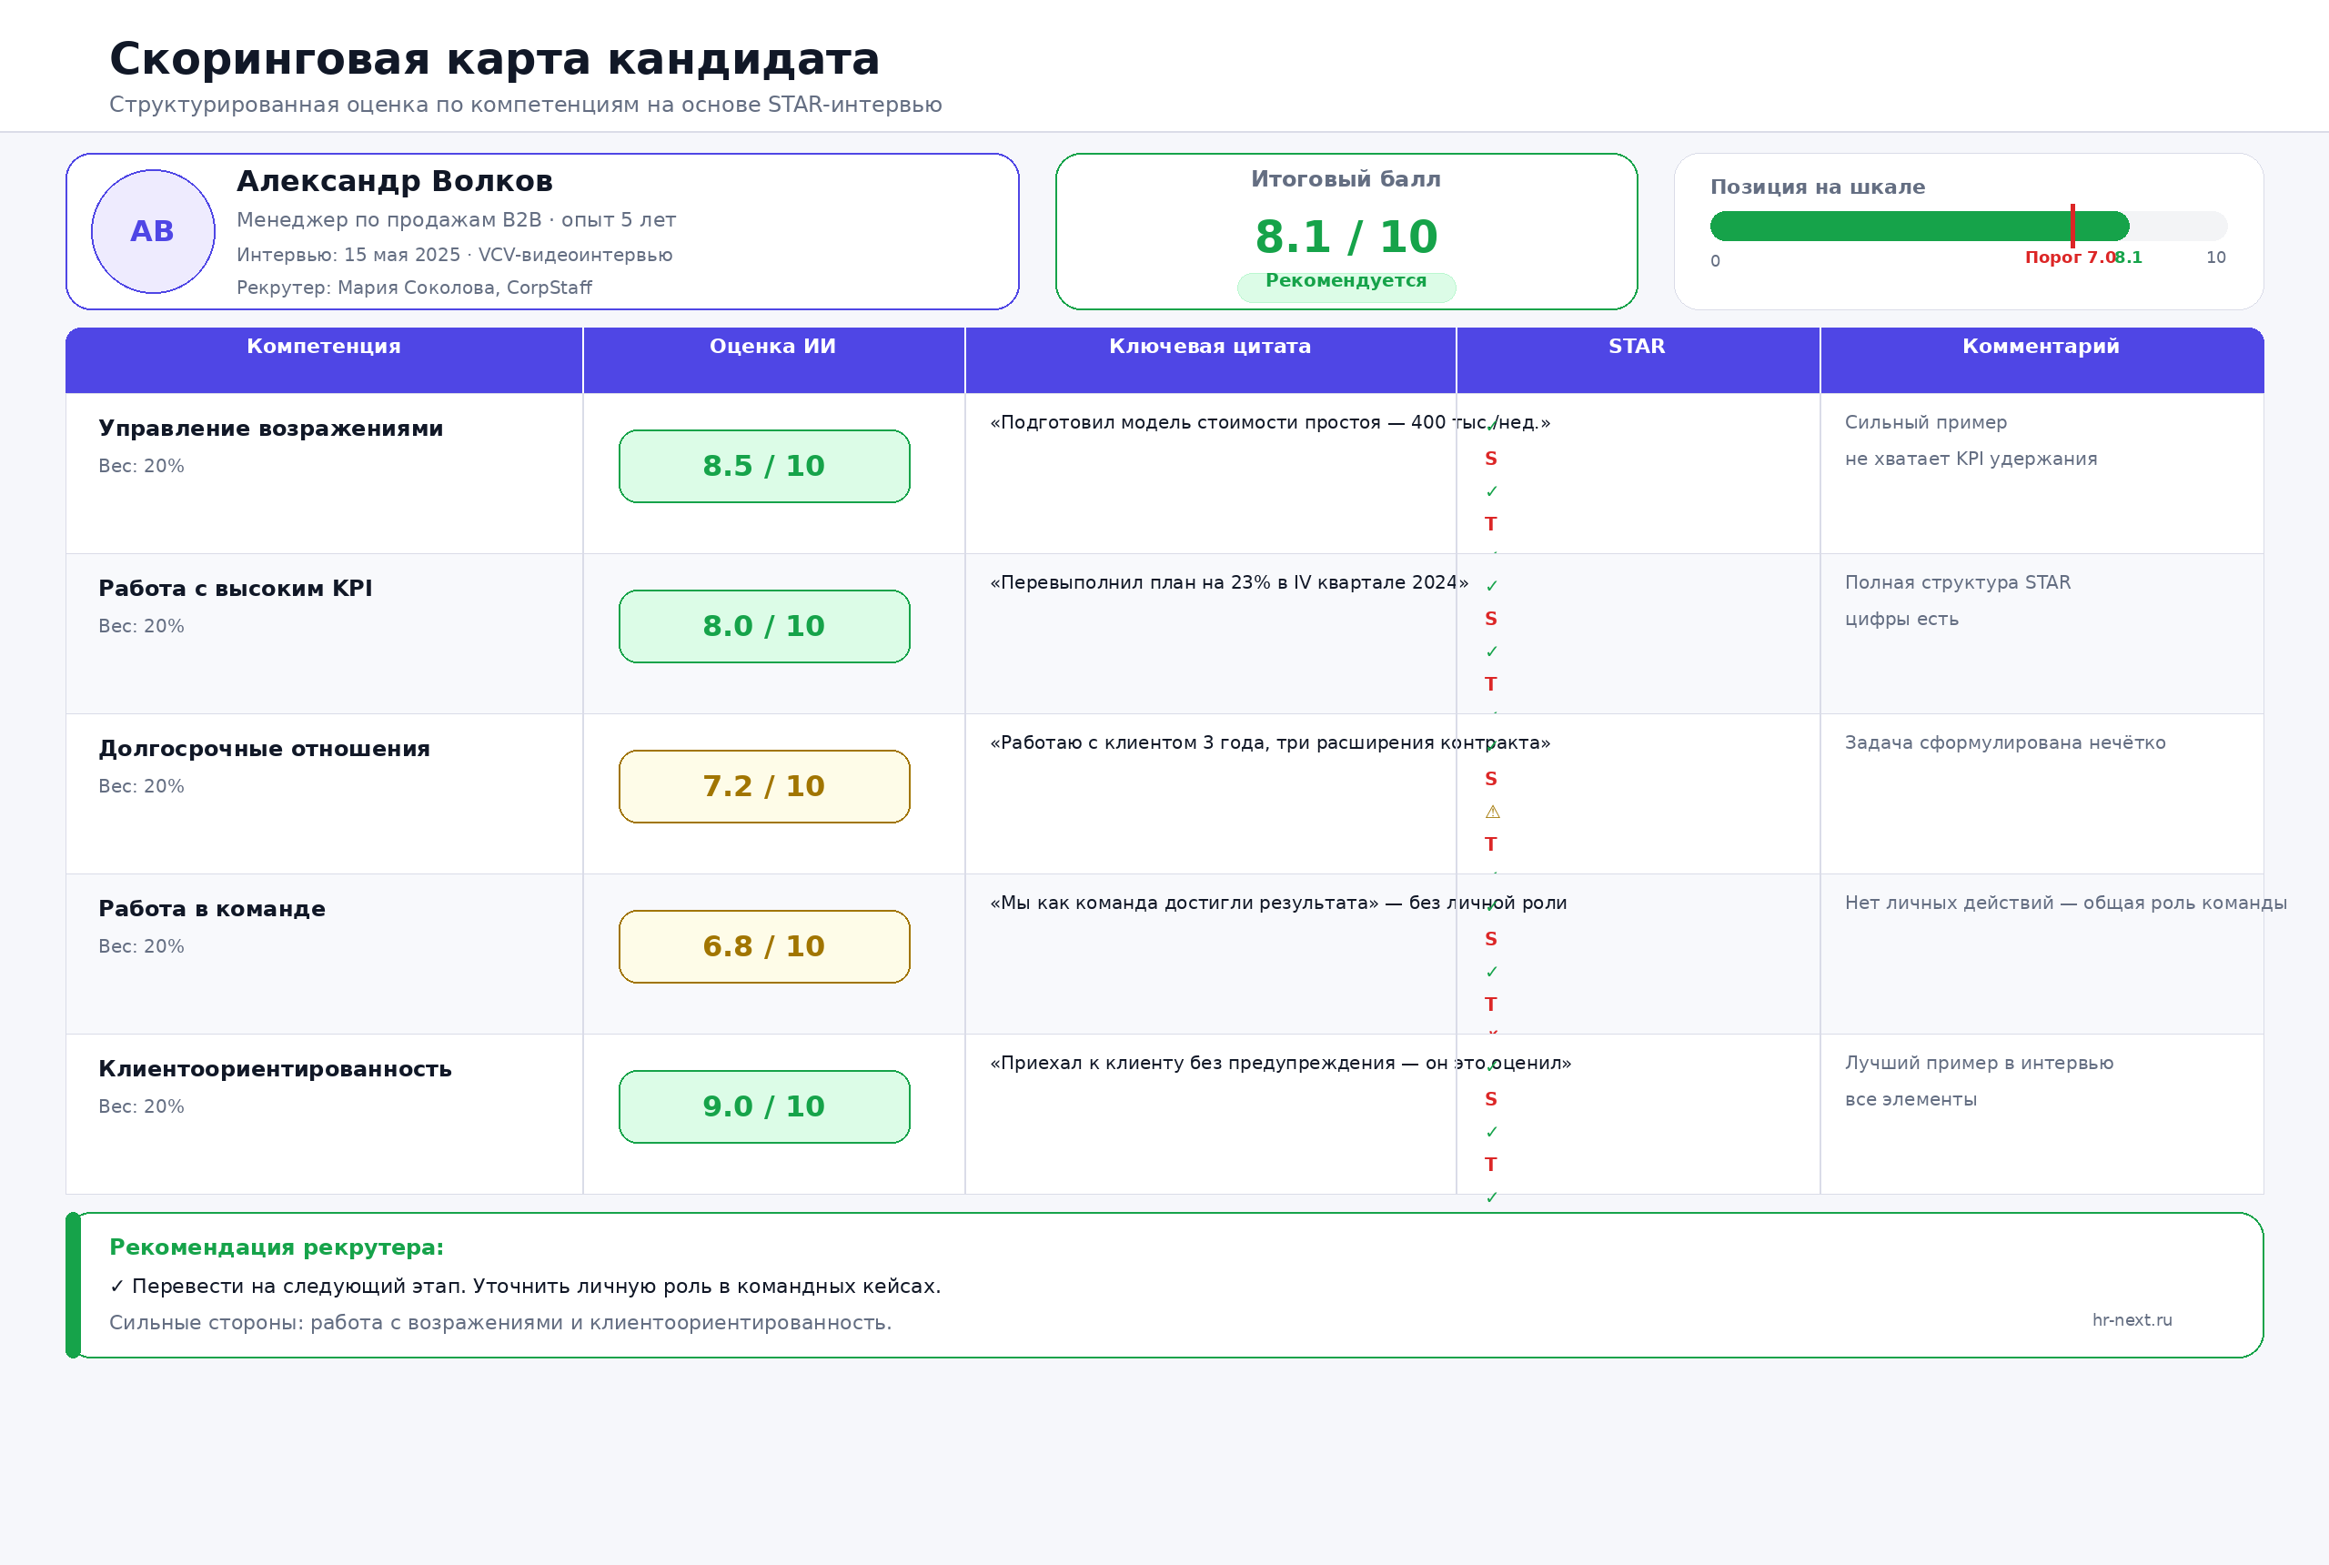
Task: Click 'Вес: 20%' under Работа в команде
Action: click(142, 946)
